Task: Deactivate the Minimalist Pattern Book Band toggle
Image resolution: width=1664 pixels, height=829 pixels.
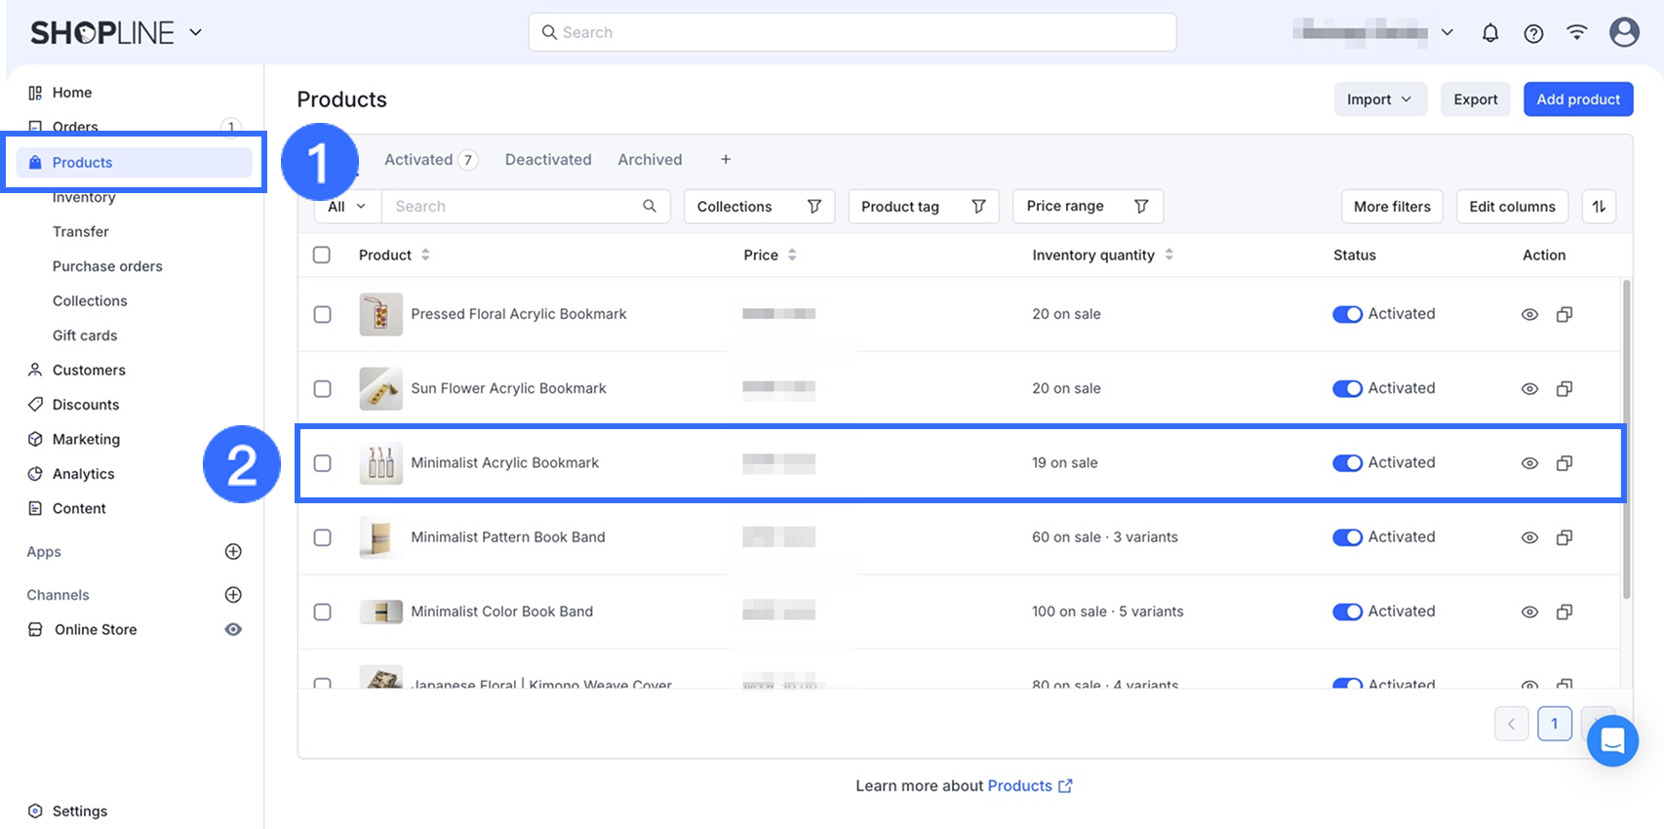Action: pos(1347,537)
